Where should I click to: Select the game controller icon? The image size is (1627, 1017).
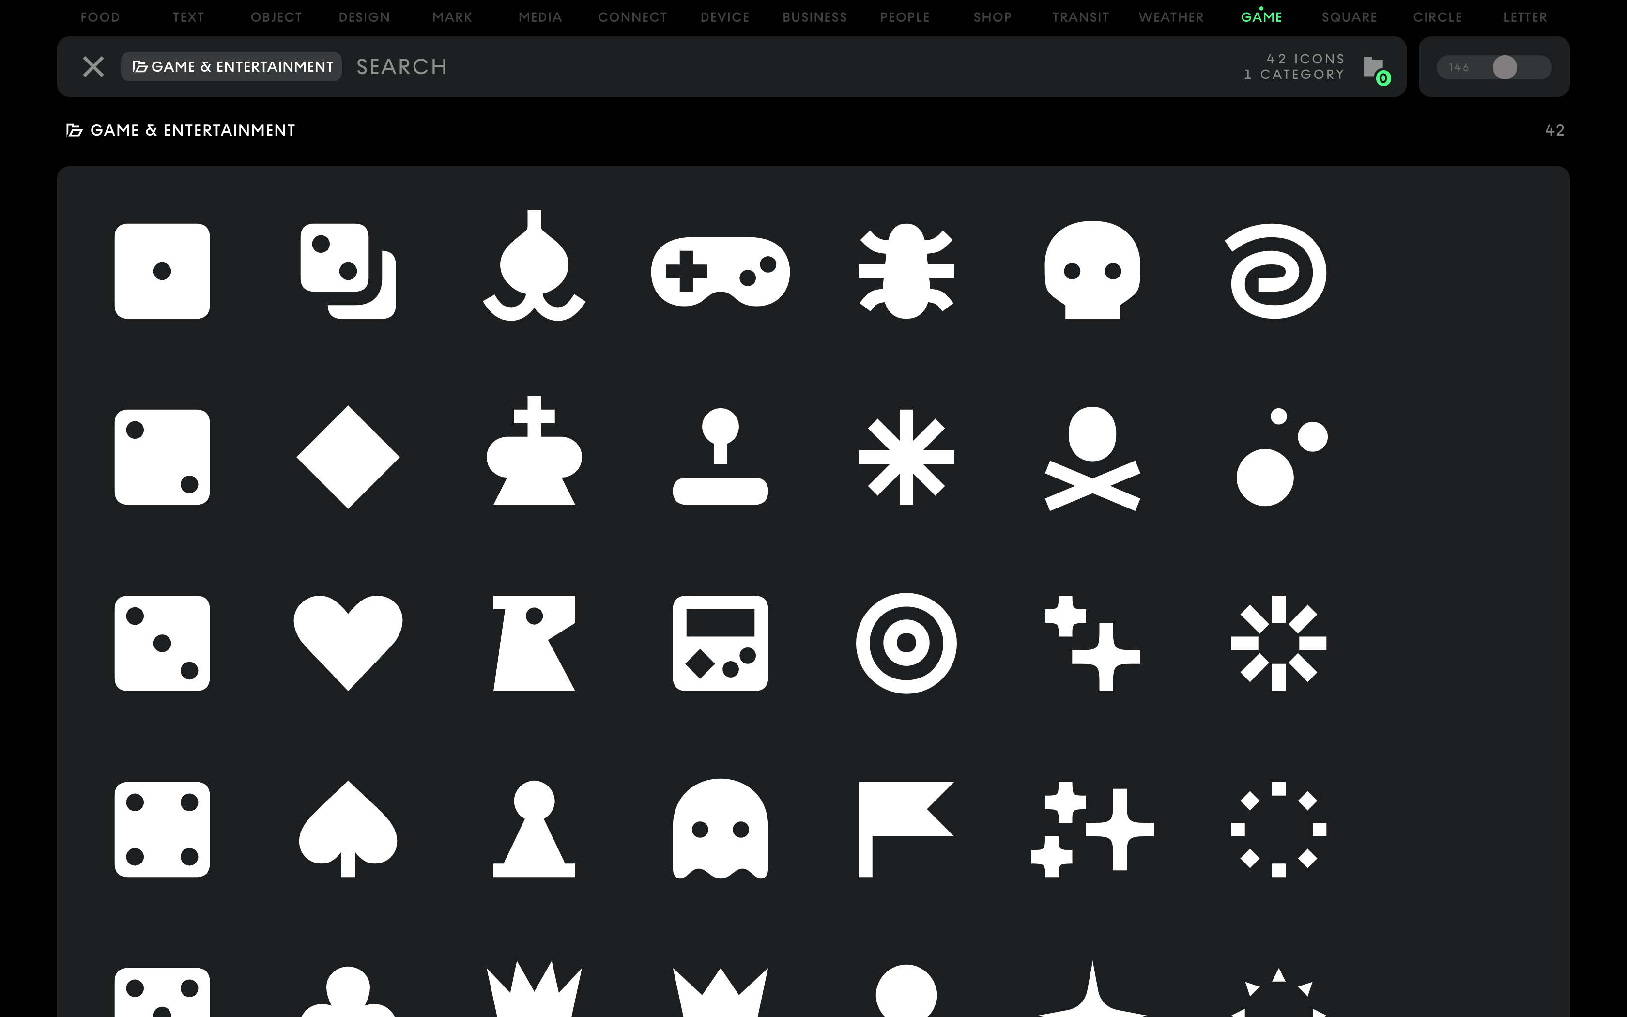[x=720, y=271]
